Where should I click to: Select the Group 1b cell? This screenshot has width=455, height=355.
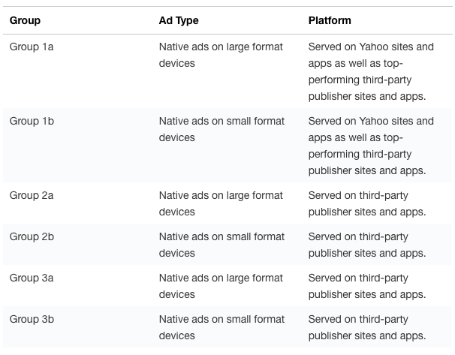pyautogui.click(x=32, y=121)
